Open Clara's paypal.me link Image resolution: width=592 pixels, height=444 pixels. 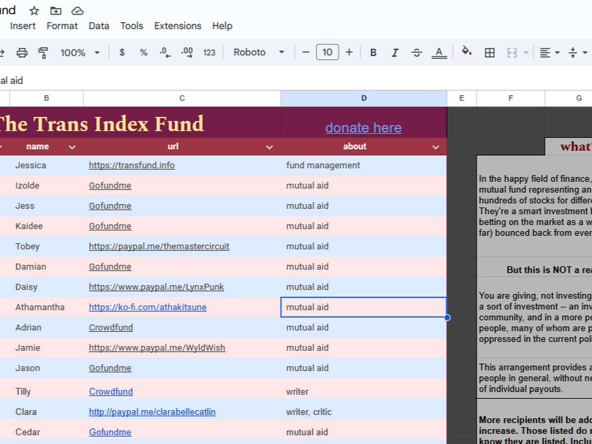tap(152, 411)
